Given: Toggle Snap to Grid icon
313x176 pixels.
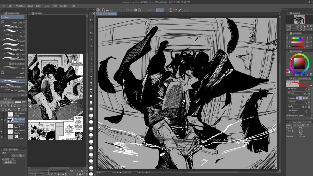Looking at the screenshot, I should click(x=166, y=10).
